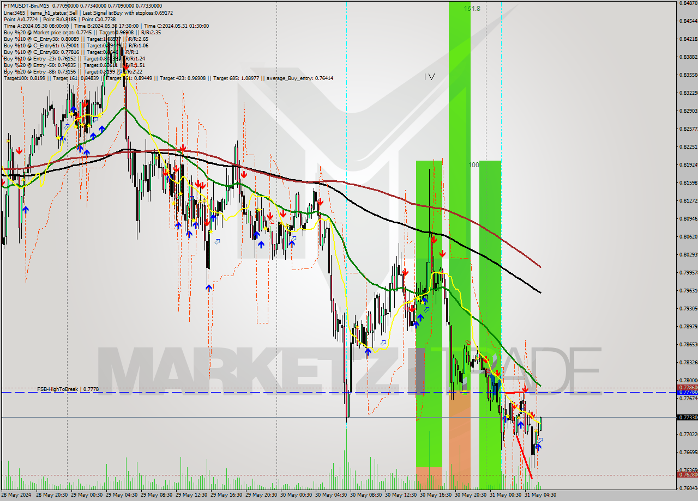Click the 0.8029 price axis label

click(x=688, y=254)
